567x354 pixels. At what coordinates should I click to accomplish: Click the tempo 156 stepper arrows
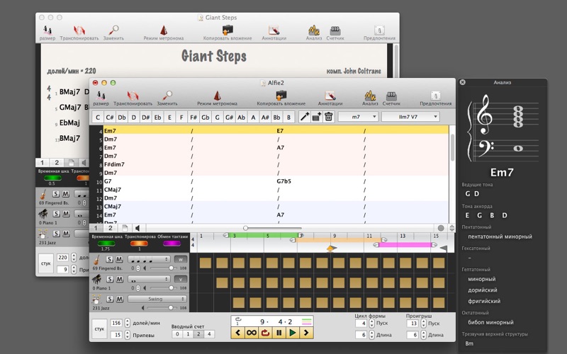(128, 323)
